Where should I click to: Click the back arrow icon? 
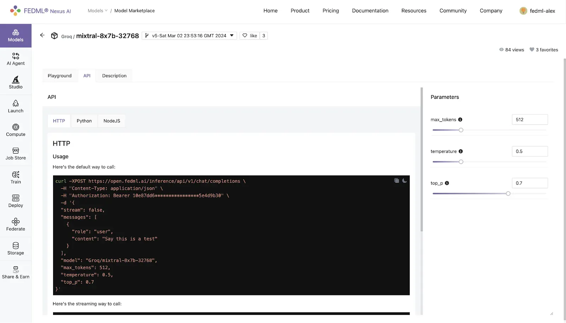(x=42, y=35)
